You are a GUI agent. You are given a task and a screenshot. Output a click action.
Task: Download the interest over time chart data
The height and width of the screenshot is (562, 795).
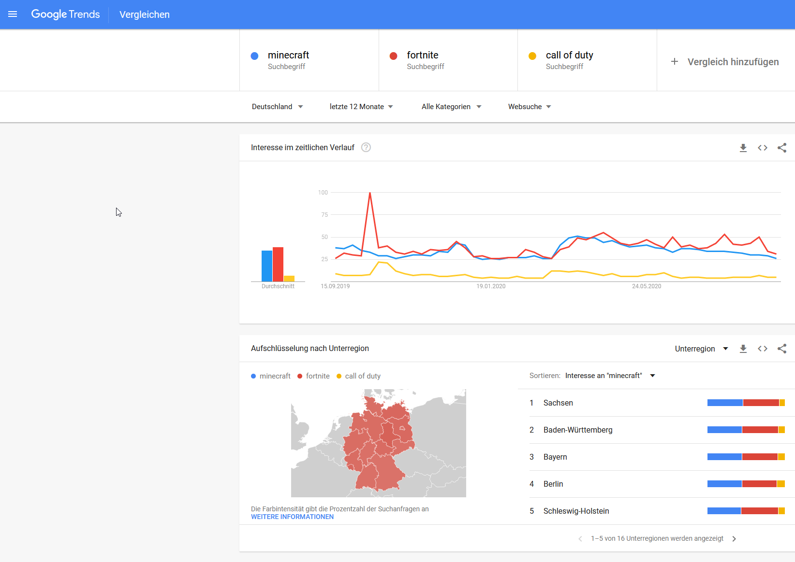[743, 148]
